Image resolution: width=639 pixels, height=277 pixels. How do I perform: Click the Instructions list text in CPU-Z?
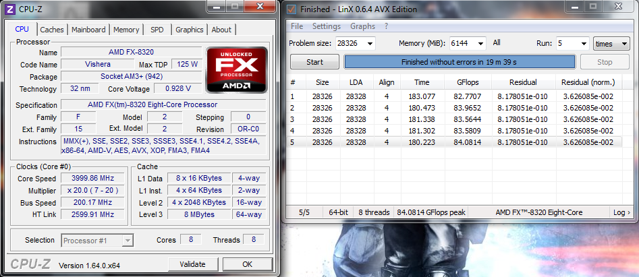(x=163, y=146)
